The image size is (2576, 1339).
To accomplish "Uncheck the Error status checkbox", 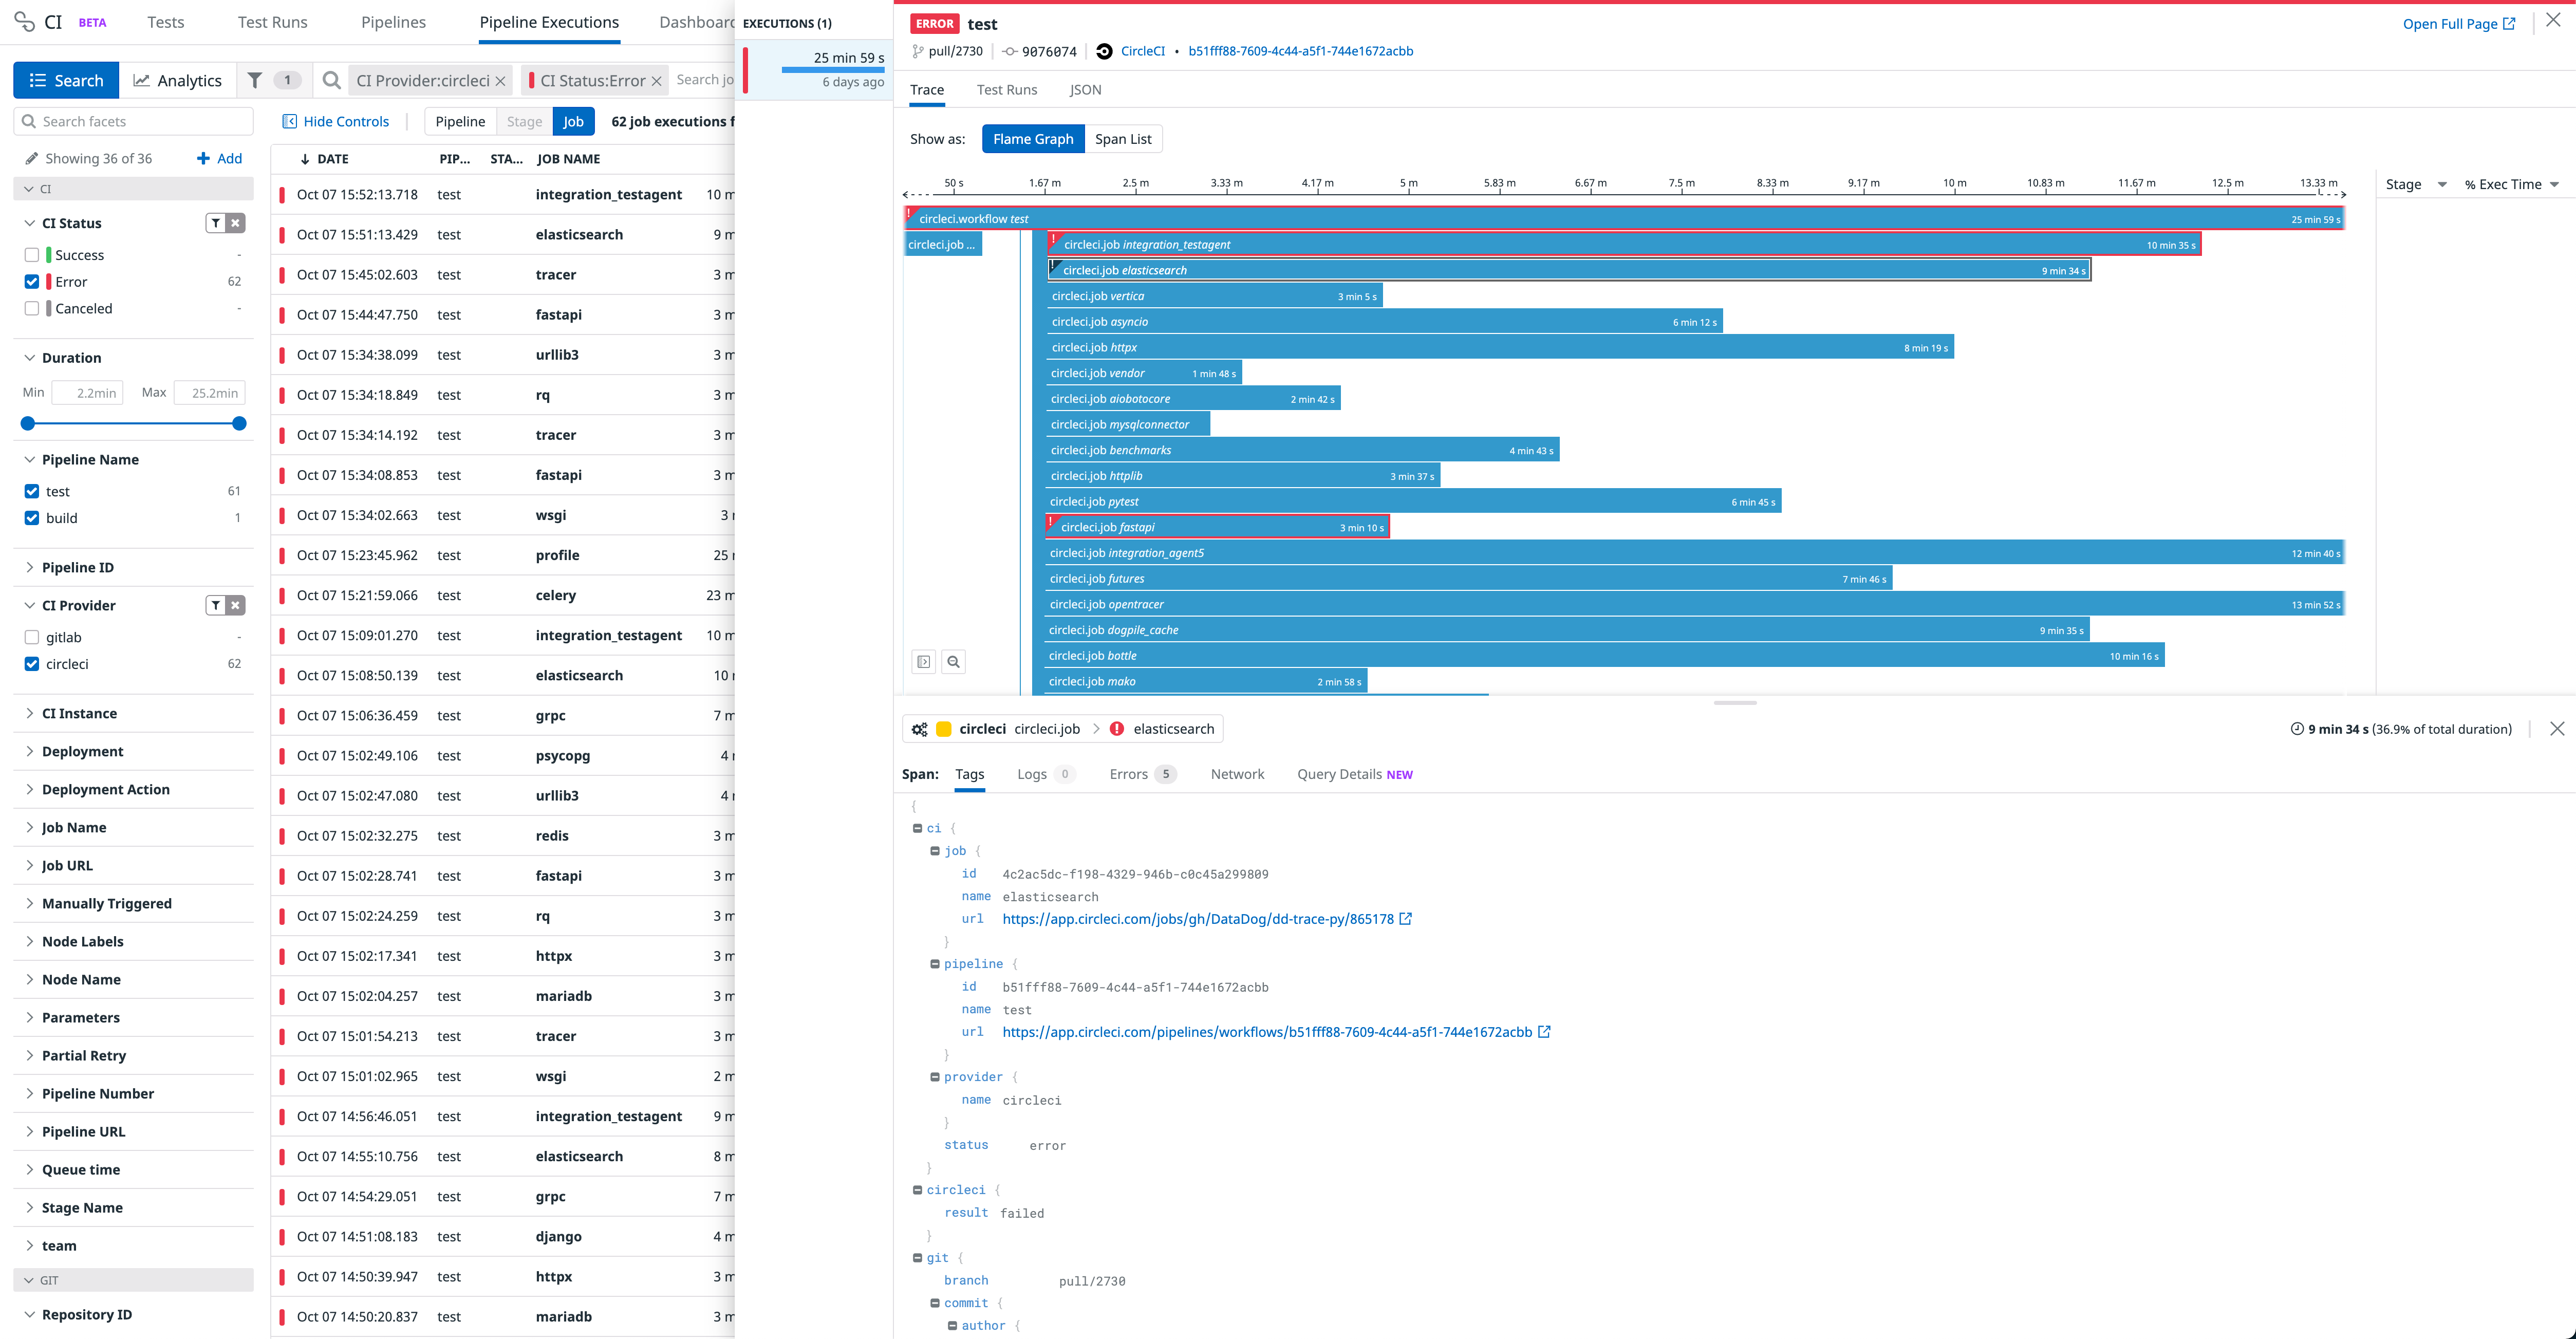I will point(31,281).
